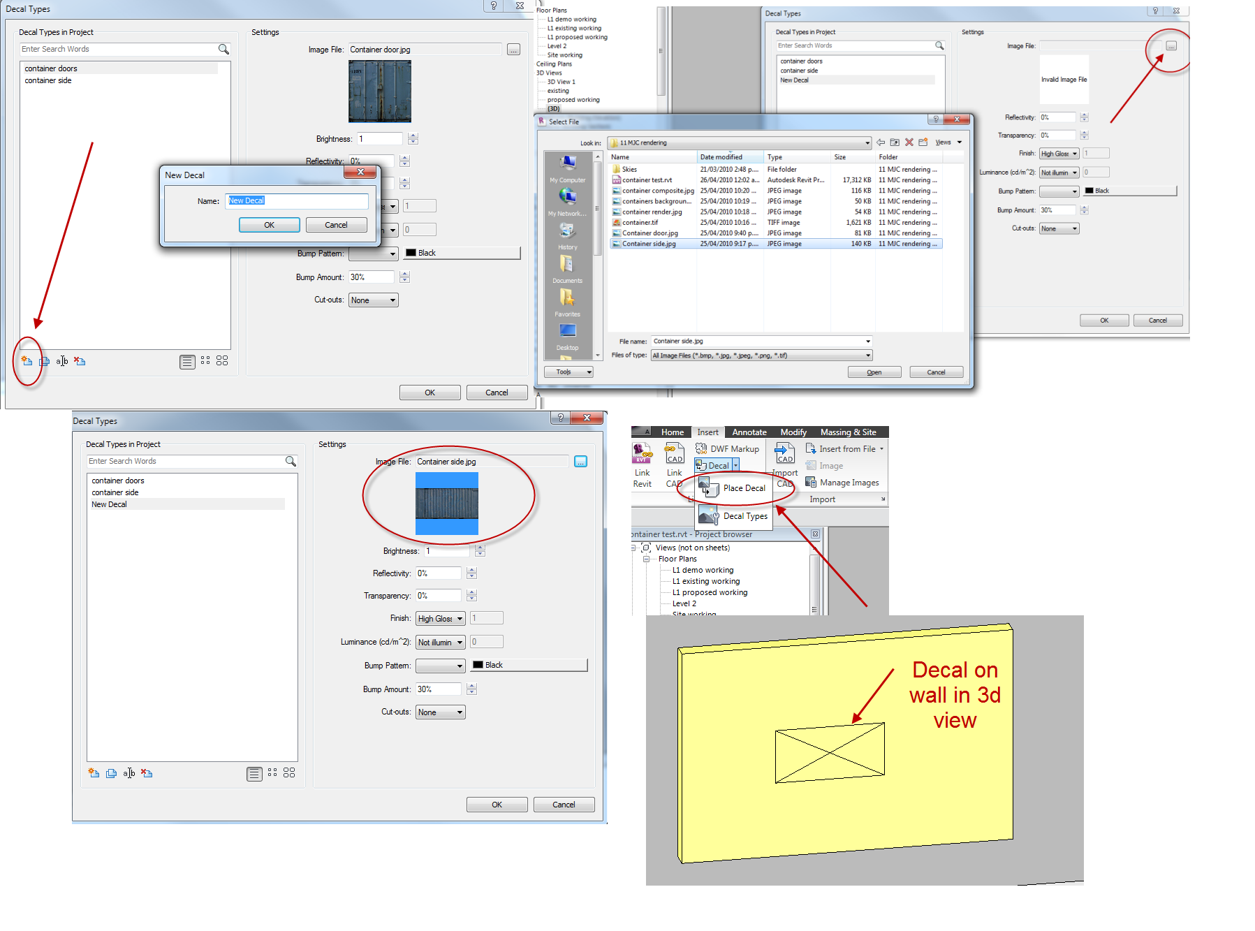
Task: Click the new decal icon in the Container side.jpg dialog
Action: pyautogui.click(x=94, y=773)
